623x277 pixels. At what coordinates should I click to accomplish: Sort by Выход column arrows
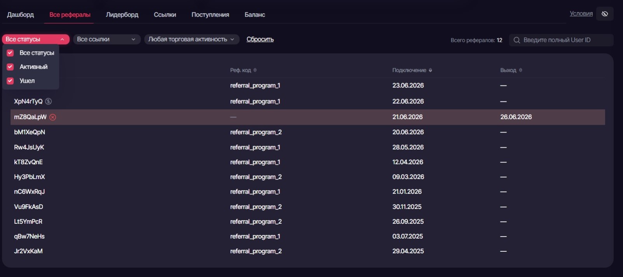(520, 70)
